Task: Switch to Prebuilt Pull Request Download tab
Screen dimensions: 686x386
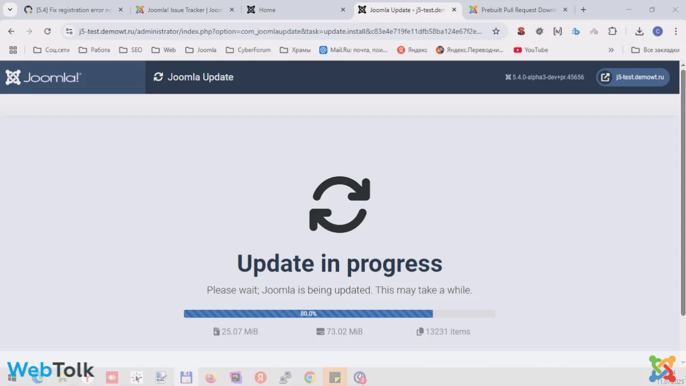Action: pyautogui.click(x=518, y=10)
